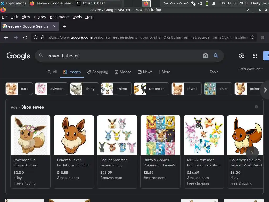Click Firefox icon in top panel

click(146, 3)
